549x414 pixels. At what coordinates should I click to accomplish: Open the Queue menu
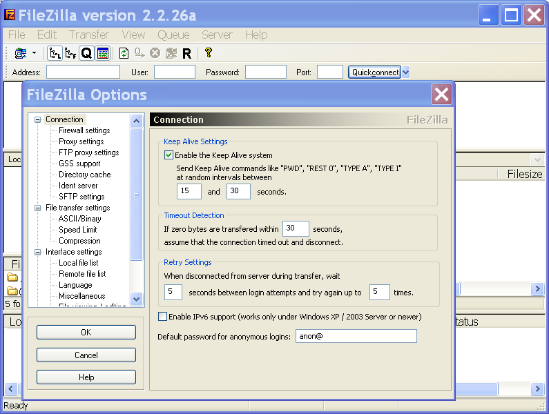[173, 34]
